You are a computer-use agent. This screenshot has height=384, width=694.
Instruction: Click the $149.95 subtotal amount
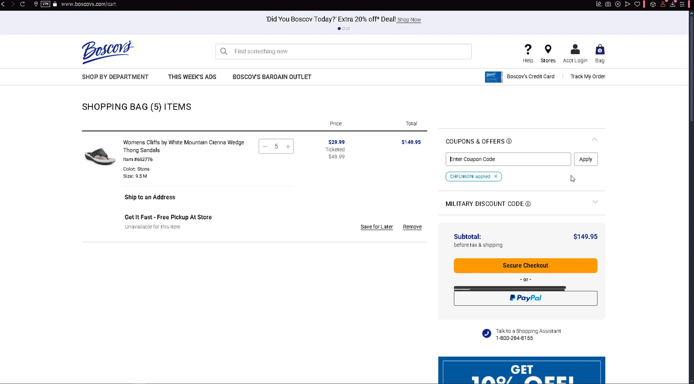pyautogui.click(x=585, y=237)
